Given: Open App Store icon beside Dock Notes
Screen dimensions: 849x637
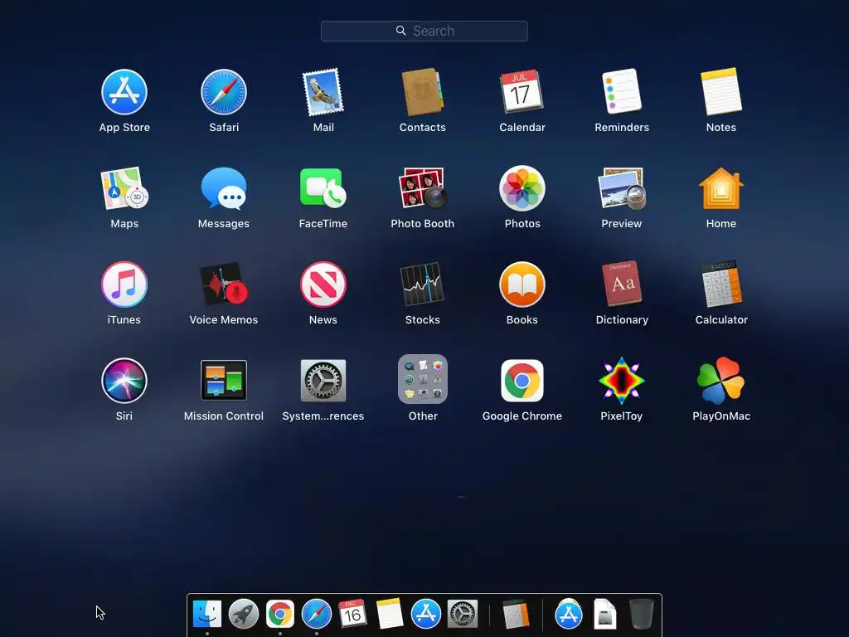Looking at the screenshot, I should coord(426,614).
